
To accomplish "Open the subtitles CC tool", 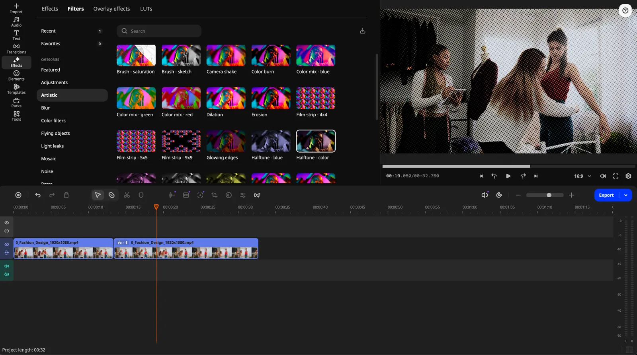I will pos(186,195).
